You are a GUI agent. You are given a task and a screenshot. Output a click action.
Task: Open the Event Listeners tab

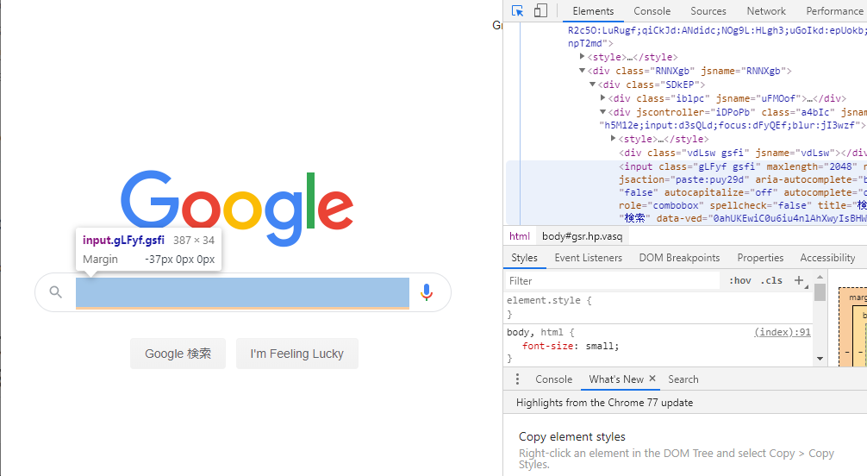point(589,258)
